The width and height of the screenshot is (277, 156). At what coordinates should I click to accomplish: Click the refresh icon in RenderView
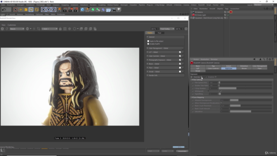(x=7, y=29)
